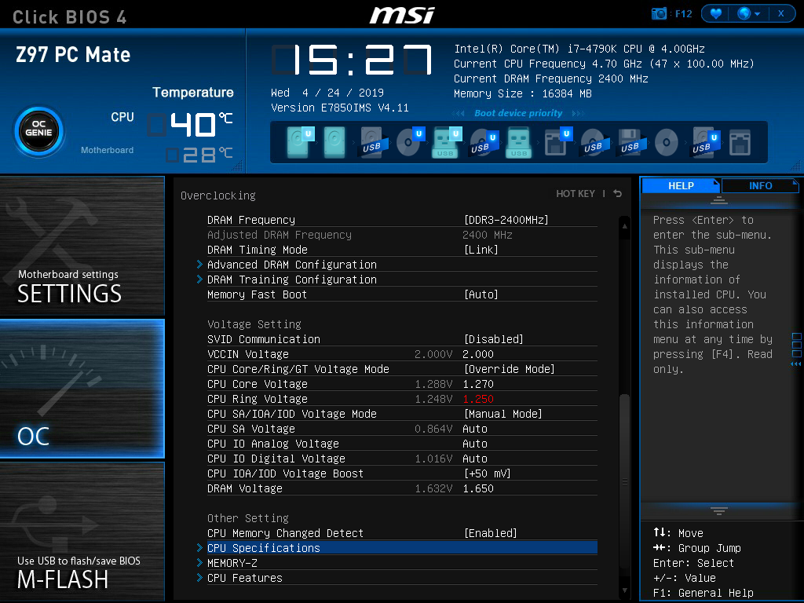Select the first UEFI hard disk boot device
This screenshot has width=804, height=603.
point(299,142)
